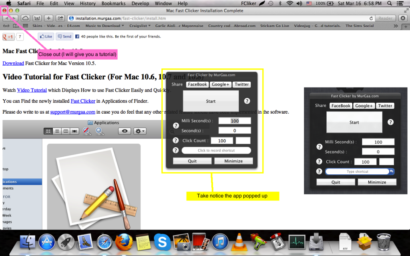Expand the Craigslist bookmarks folder
Image resolution: width=410 pixels, height=256 pixels.
(140, 26)
